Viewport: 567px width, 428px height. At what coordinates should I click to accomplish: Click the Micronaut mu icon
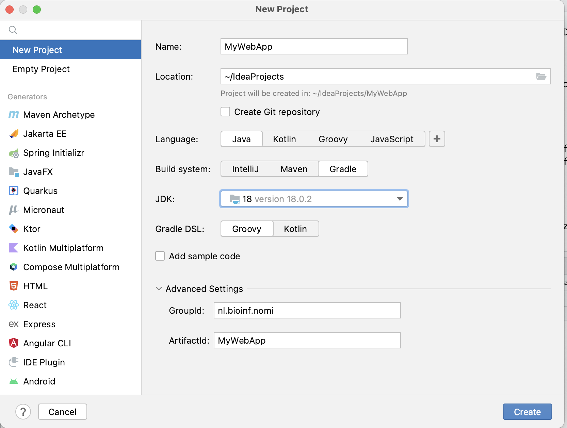coord(14,210)
